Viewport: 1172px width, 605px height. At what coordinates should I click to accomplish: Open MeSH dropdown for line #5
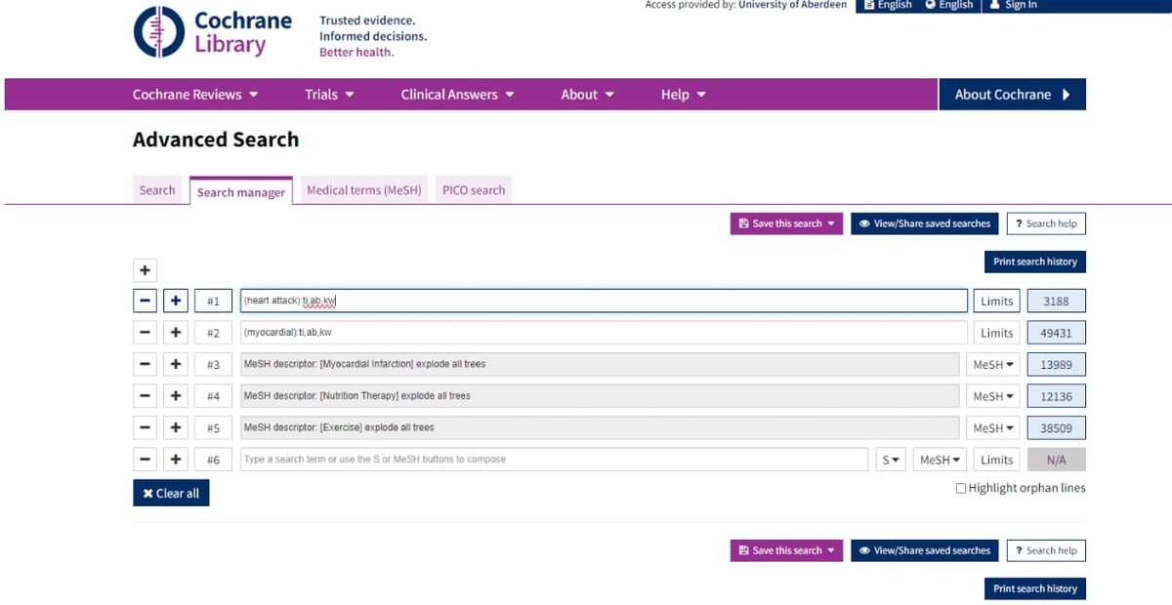pyautogui.click(x=993, y=427)
